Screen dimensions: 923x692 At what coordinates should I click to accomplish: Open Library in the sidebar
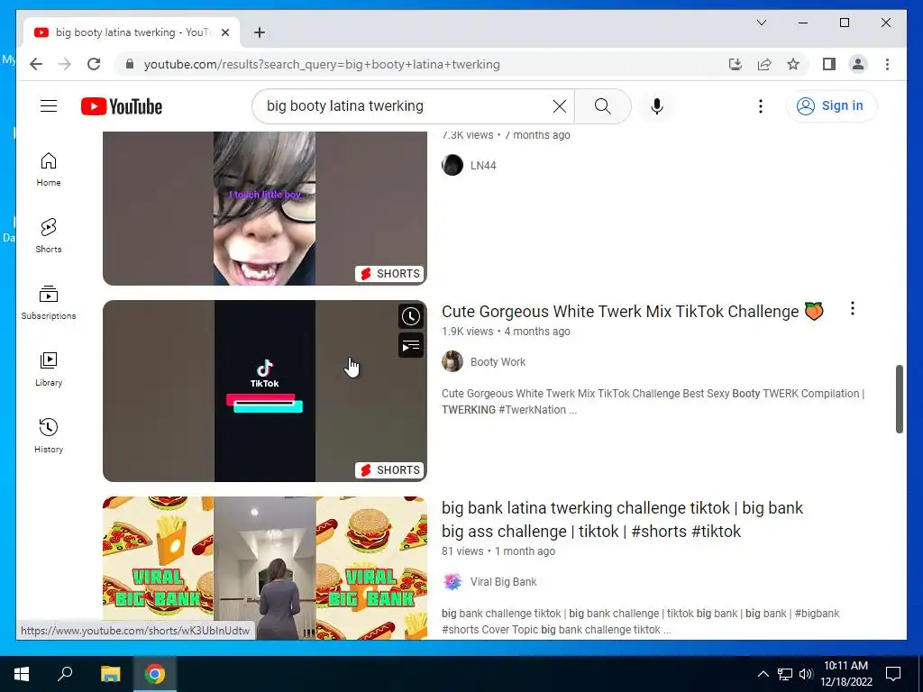49,369
